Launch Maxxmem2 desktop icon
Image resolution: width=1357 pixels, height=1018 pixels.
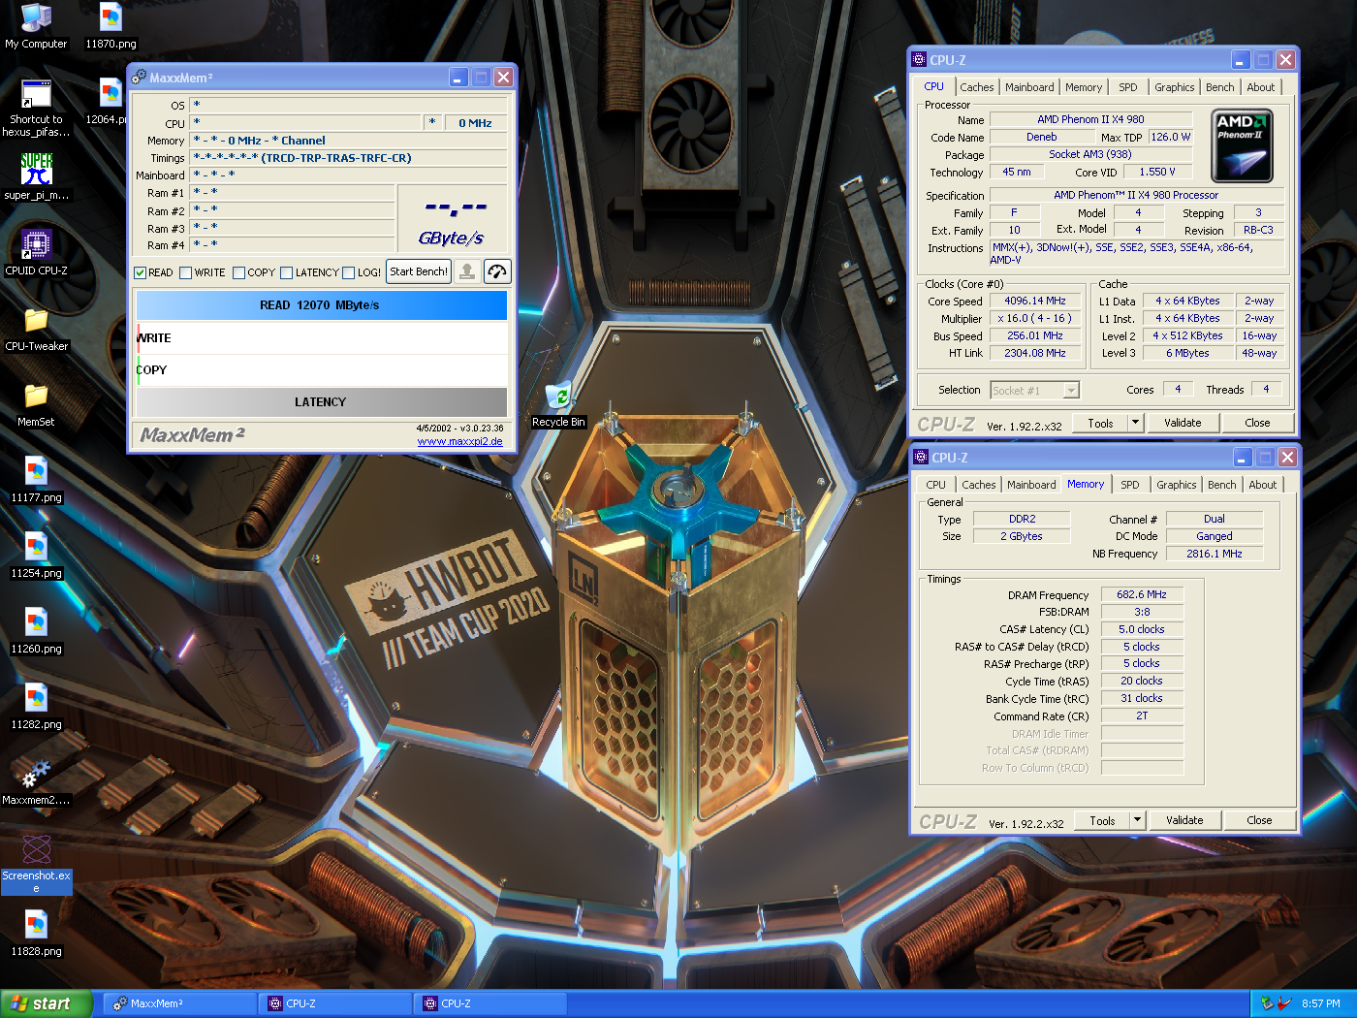coord(36,782)
